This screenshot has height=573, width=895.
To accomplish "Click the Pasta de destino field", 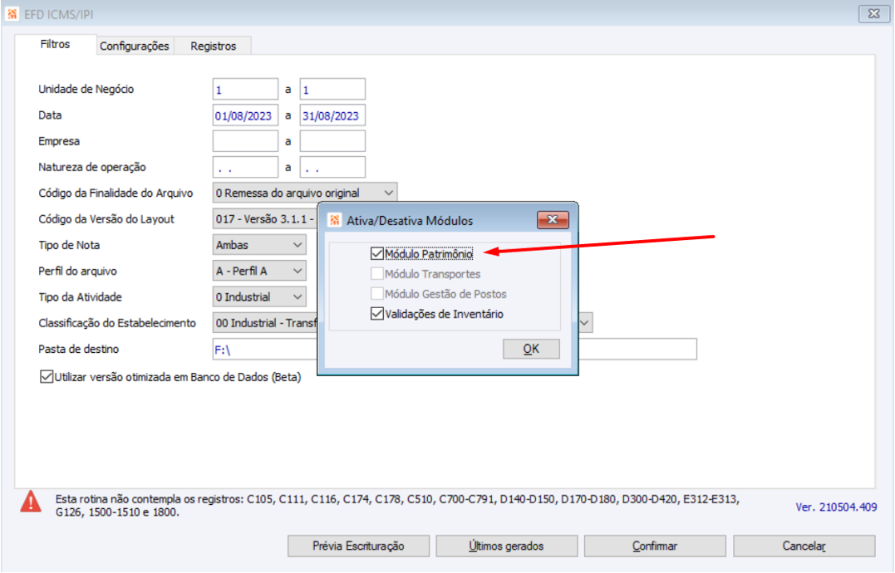I will click(x=455, y=349).
